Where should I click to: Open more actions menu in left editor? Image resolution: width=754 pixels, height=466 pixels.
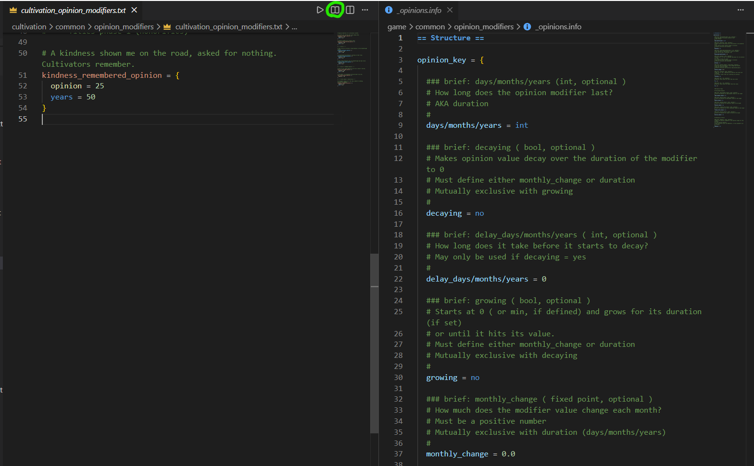click(x=365, y=10)
